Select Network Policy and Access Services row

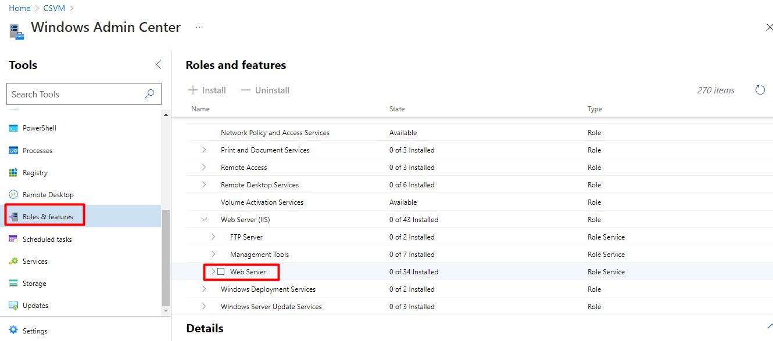coord(479,132)
